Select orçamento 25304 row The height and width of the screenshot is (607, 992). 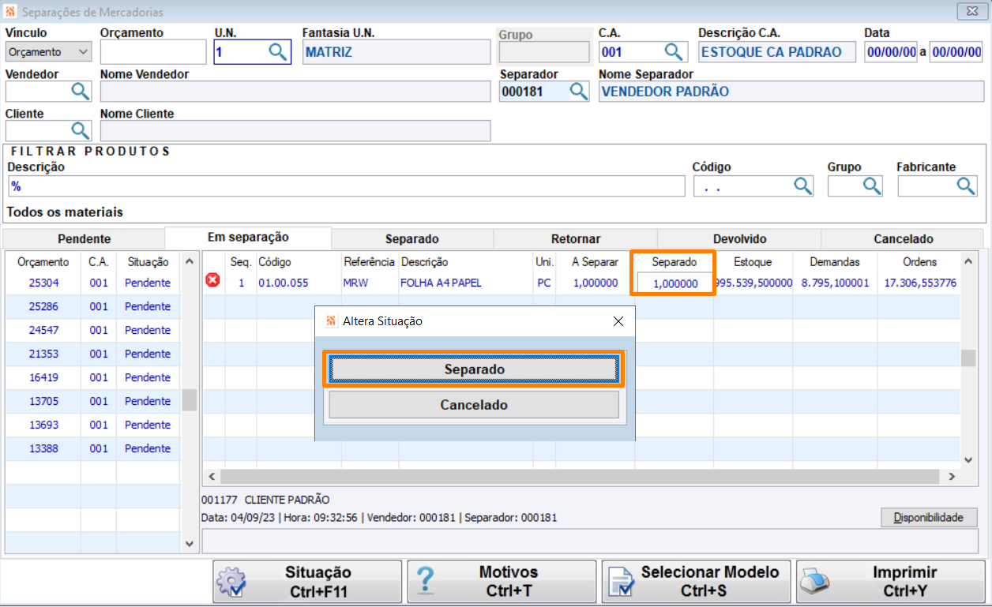[93, 283]
